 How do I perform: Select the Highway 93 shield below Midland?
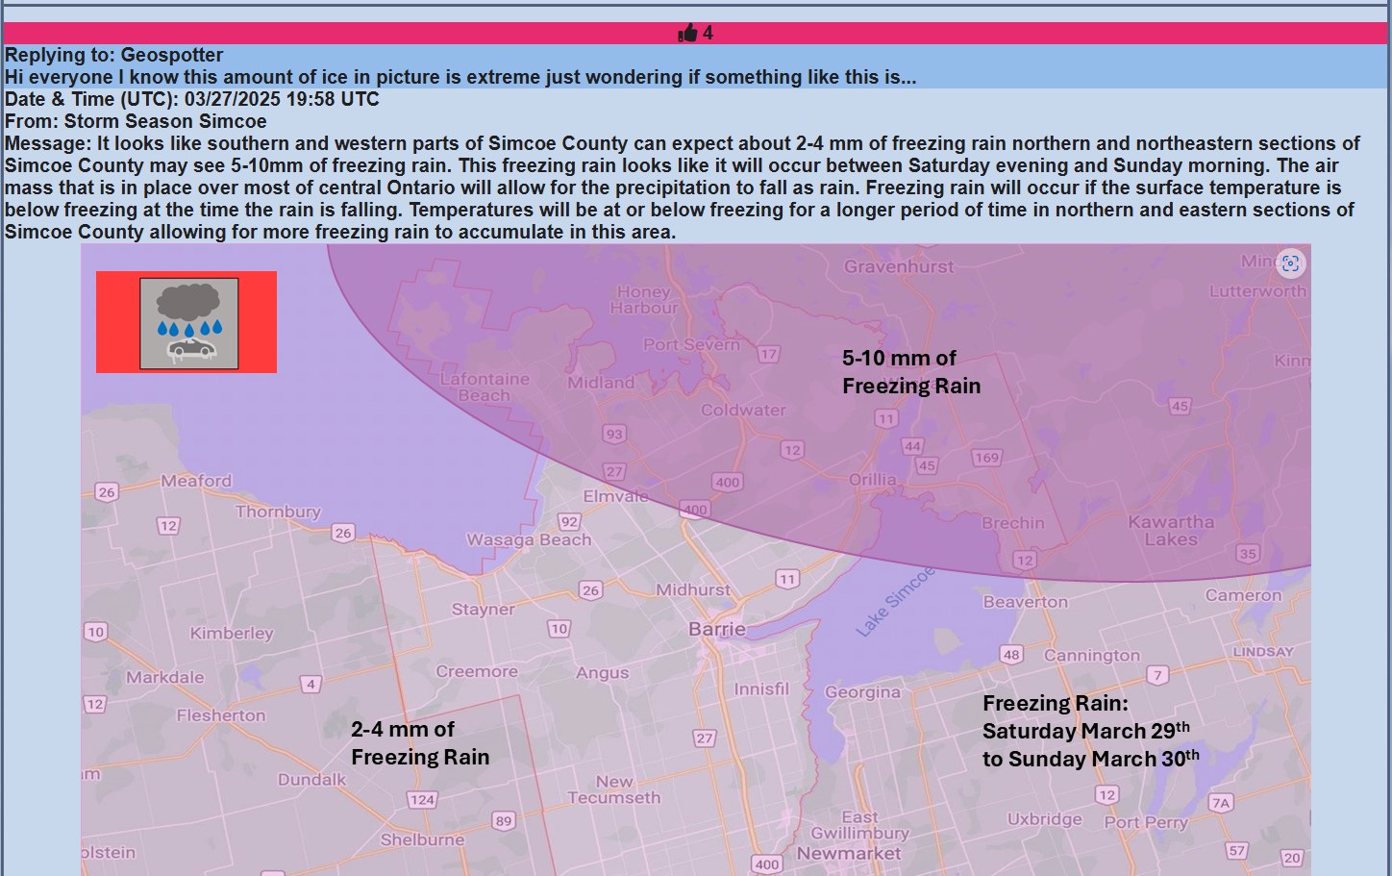pos(612,434)
